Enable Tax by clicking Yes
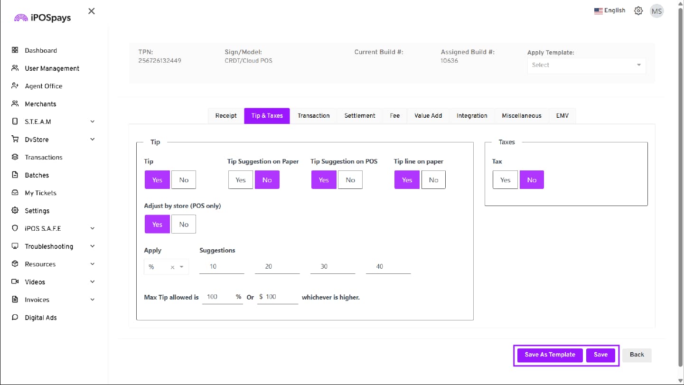 [x=505, y=180]
